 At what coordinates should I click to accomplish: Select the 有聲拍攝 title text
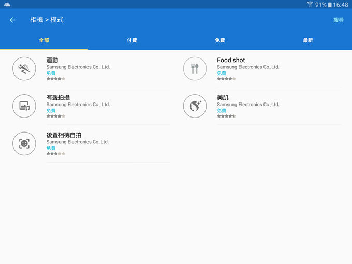point(58,98)
